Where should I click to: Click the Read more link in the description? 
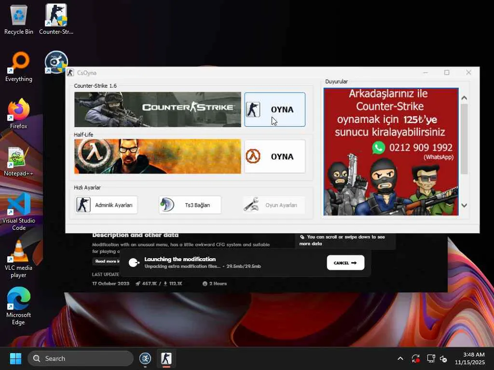(107, 261)
